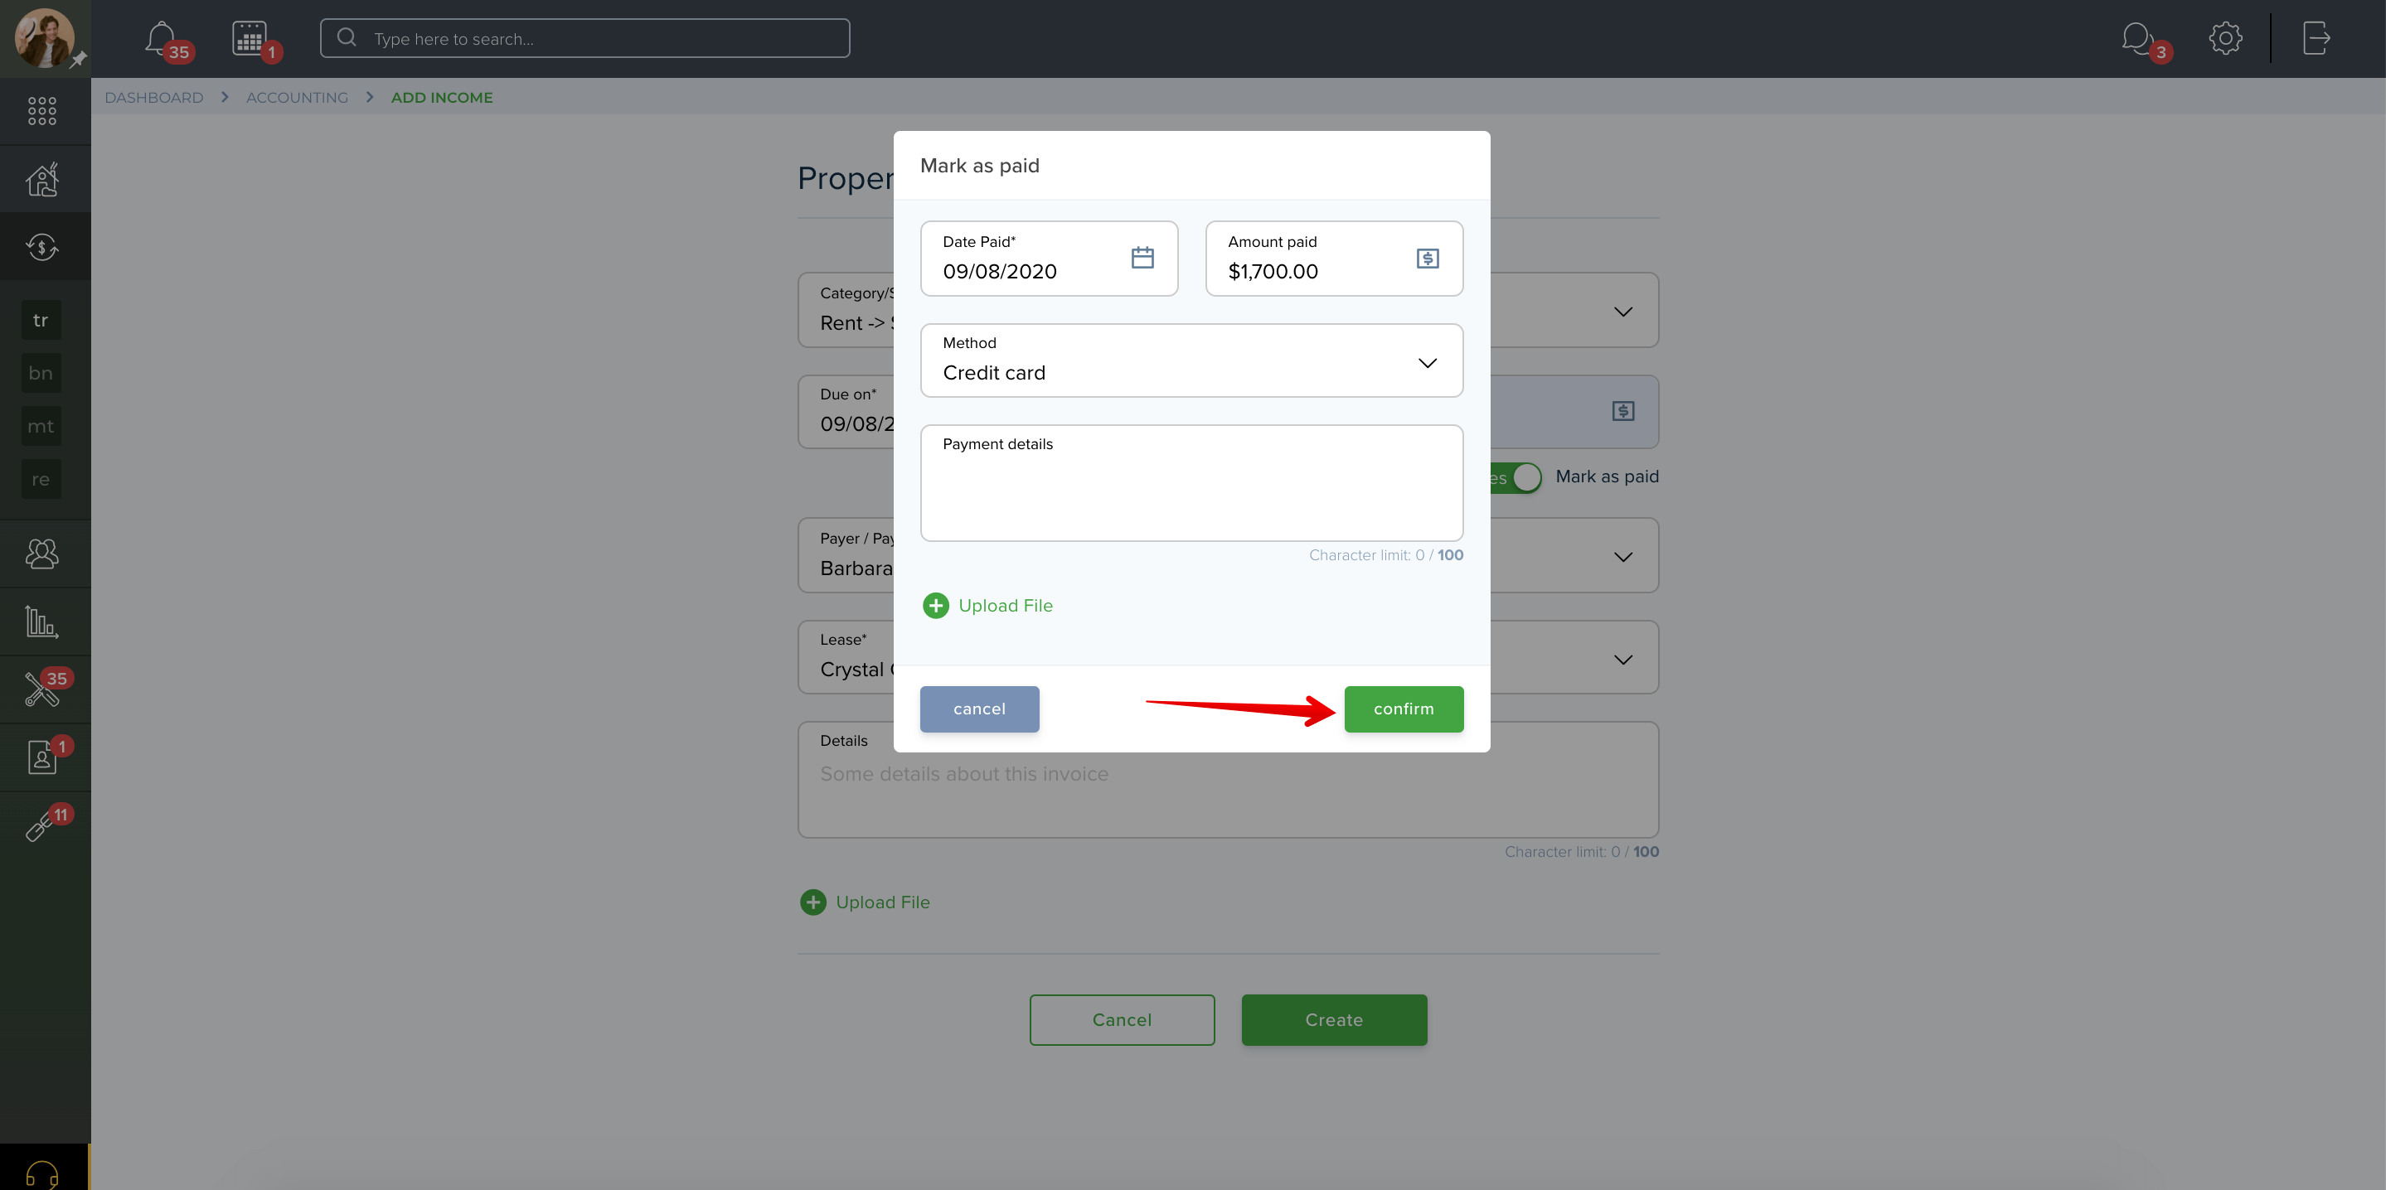
Task: Click the user profile avatar
Action: 45,38
